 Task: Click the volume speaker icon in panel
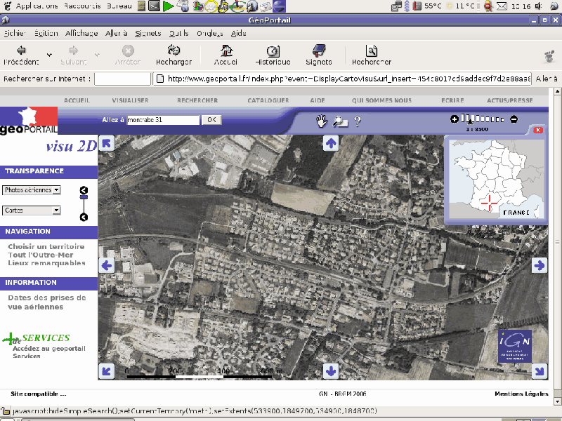click(539, 6)
